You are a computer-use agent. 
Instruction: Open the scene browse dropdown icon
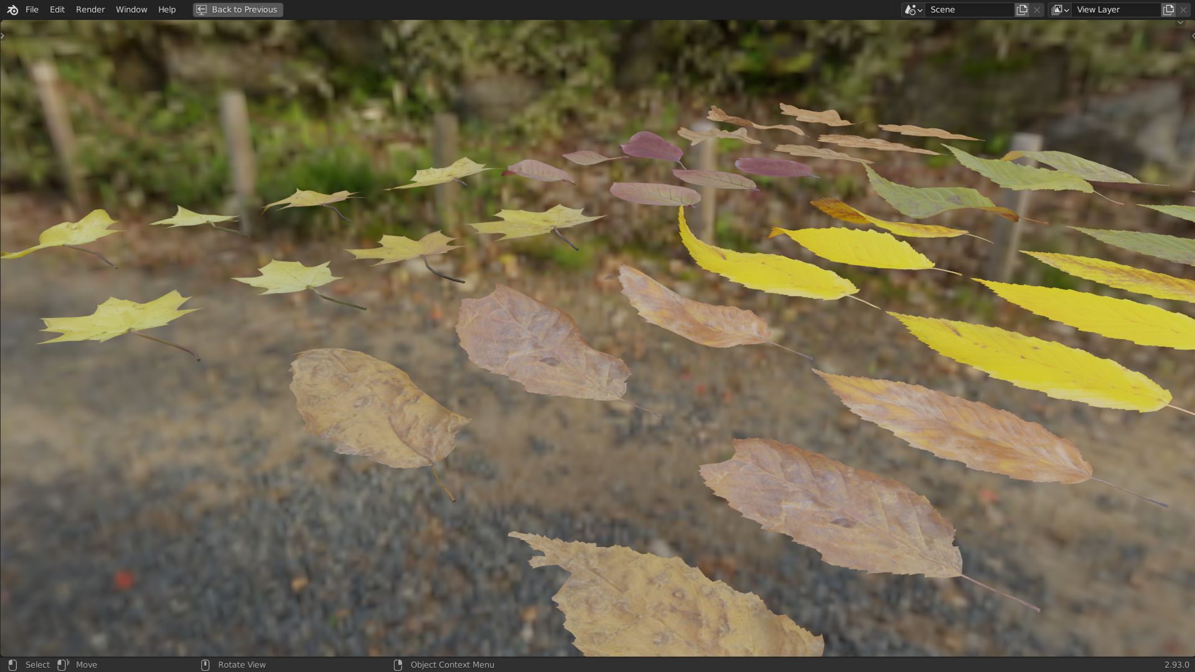913,9
